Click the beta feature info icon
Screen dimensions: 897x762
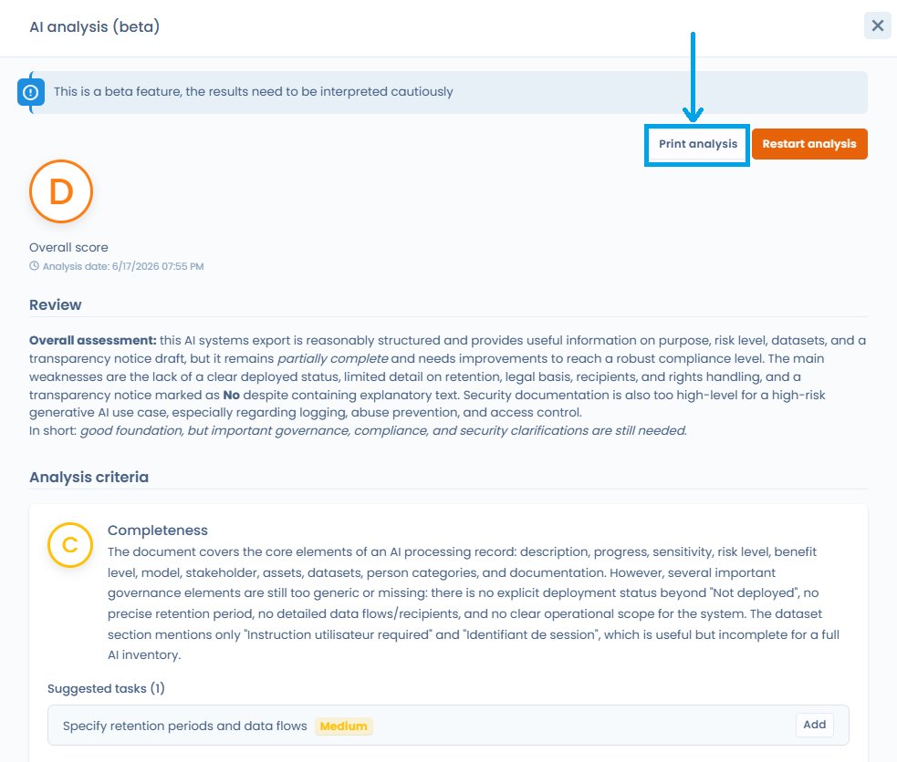click(30, 93)
